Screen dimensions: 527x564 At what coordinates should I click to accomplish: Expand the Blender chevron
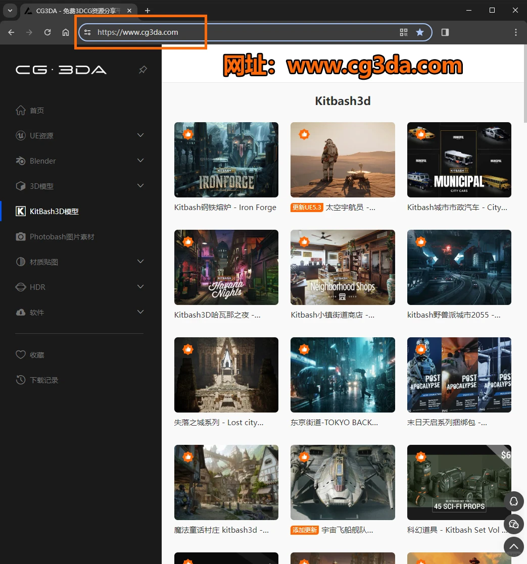click(x=140, y=161)
